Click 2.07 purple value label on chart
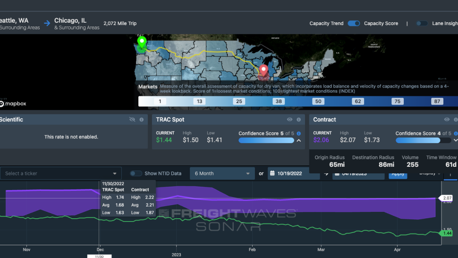 [x=446, y=198]
